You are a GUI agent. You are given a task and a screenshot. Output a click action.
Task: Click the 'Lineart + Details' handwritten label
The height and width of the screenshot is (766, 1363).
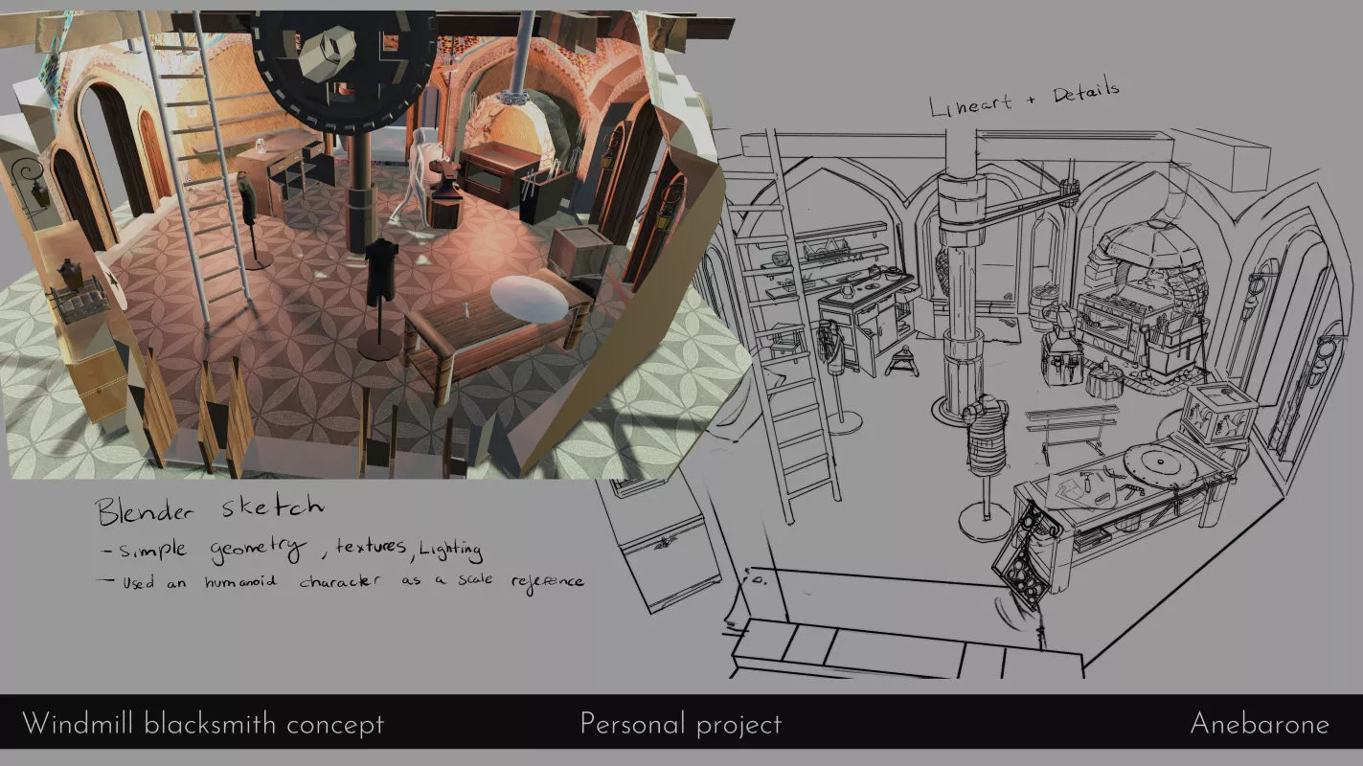pos(1023,100)
